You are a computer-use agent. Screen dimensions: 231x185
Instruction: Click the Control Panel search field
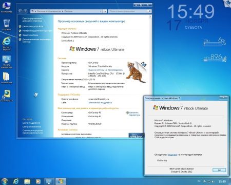128,11
